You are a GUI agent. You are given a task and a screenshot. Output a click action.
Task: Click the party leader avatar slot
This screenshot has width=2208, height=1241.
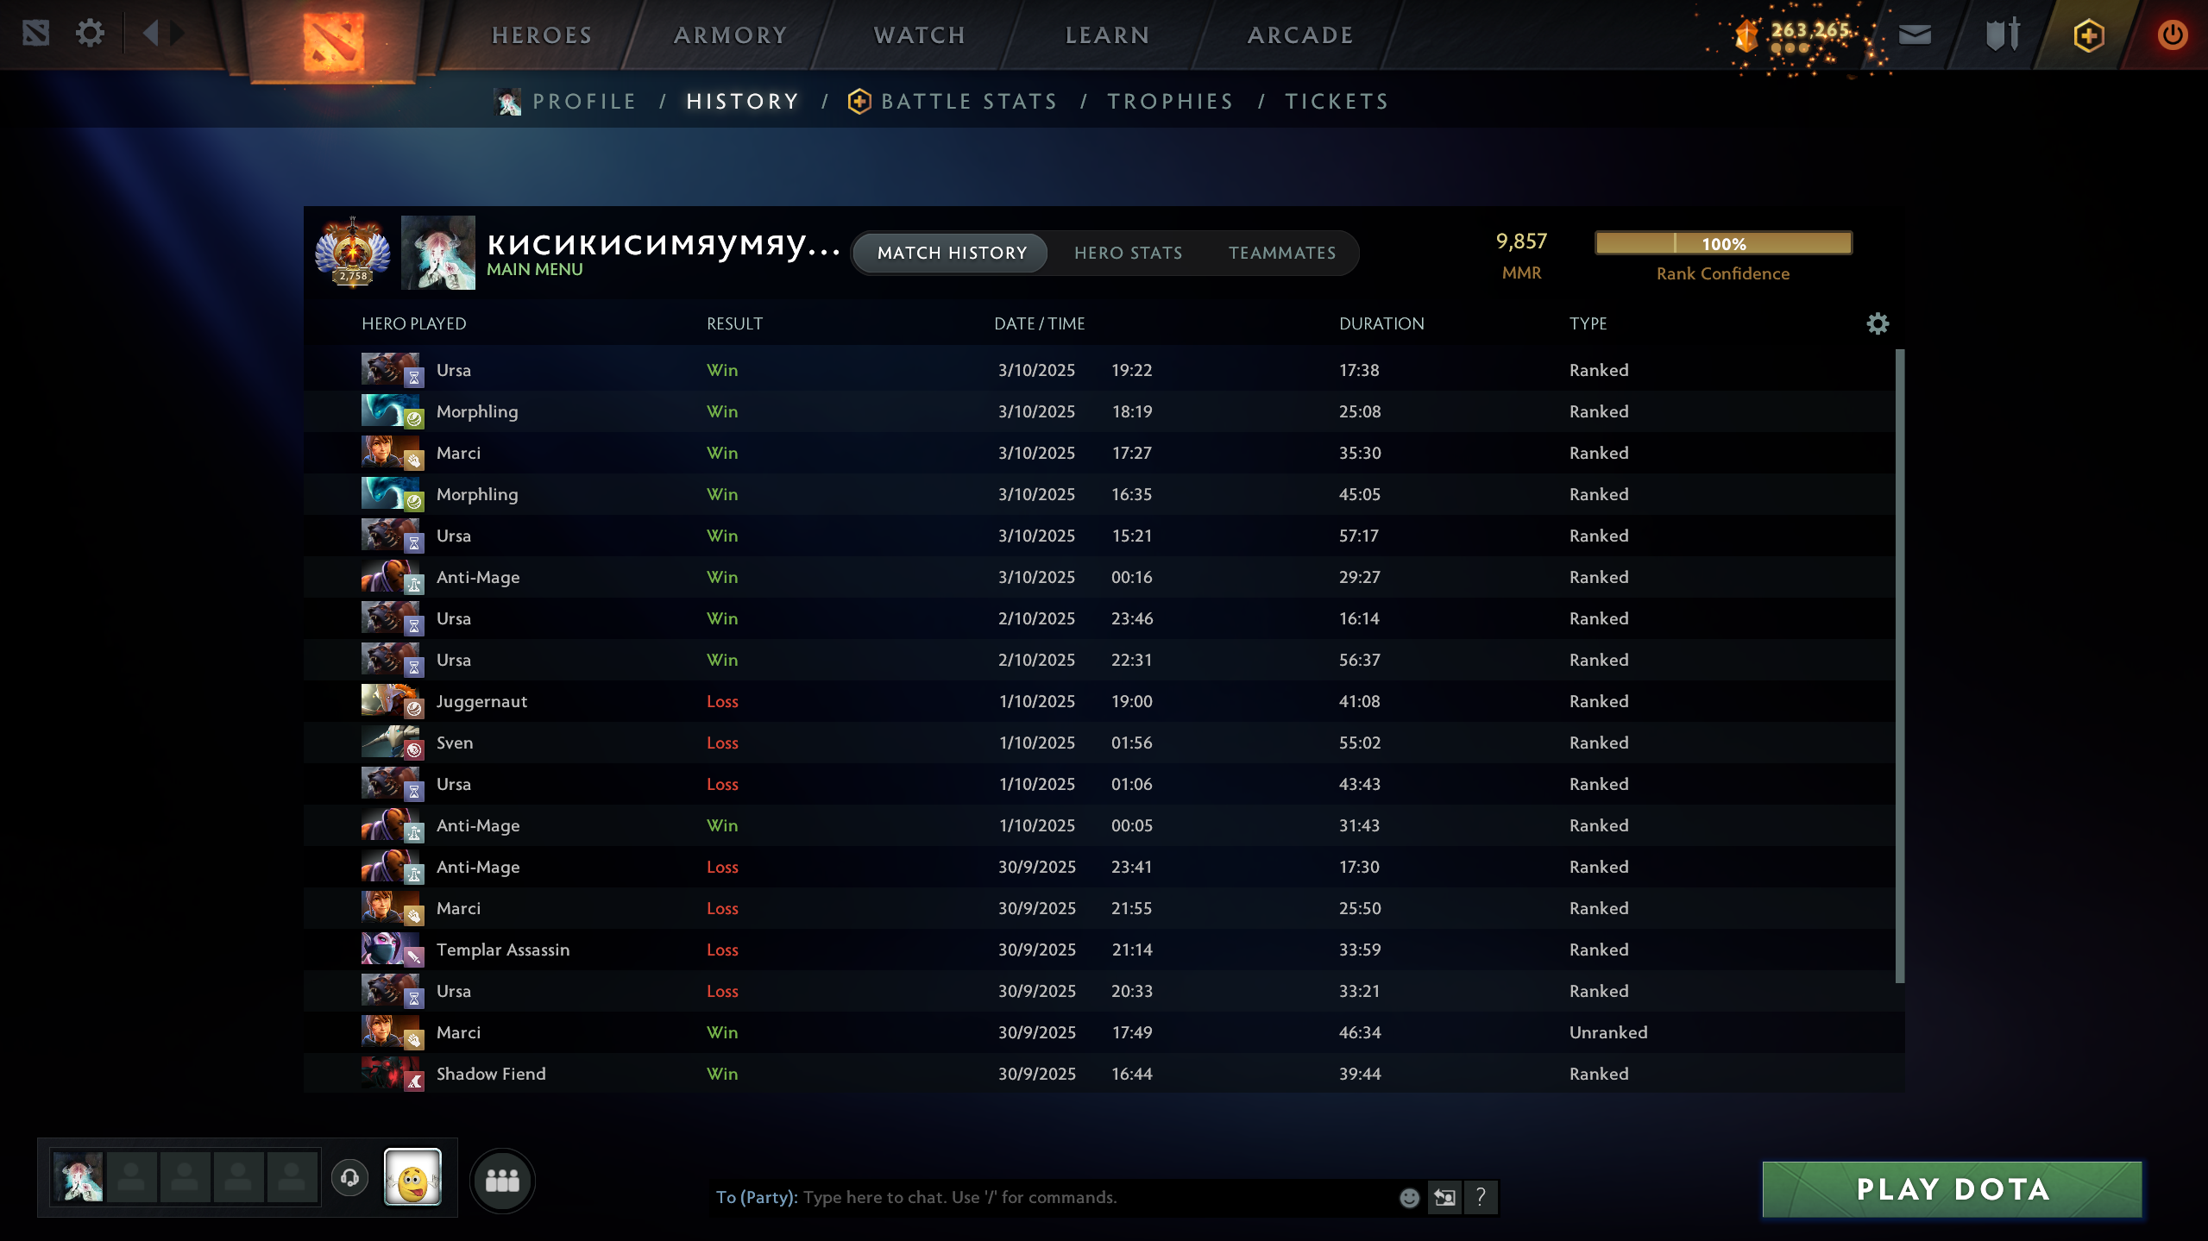(x=78, y=1177)
